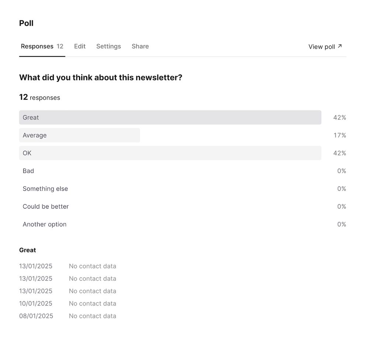Click the first 13/01/2025 response entry
The width and height of the screenshot is (369, 363).
36,266
